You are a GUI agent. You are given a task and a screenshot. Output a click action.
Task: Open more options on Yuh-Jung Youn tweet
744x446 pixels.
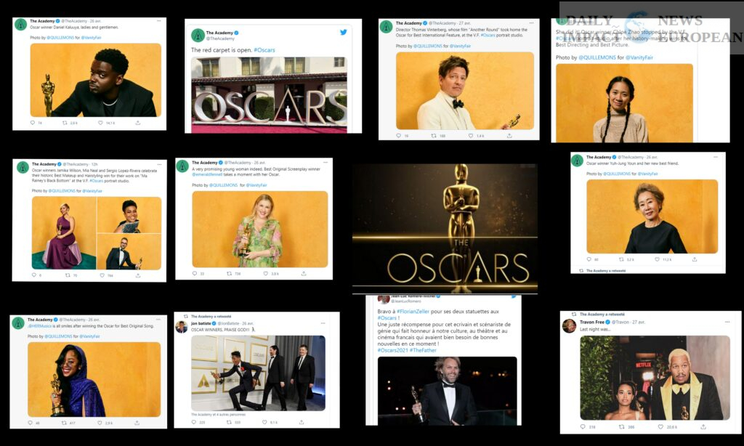pos(716,157)
